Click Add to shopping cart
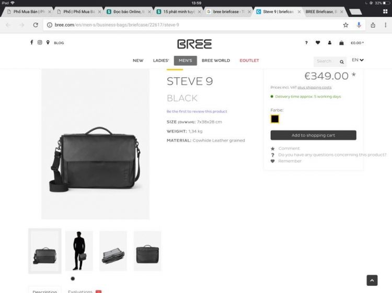392x293 pixels. click(313, 135)
